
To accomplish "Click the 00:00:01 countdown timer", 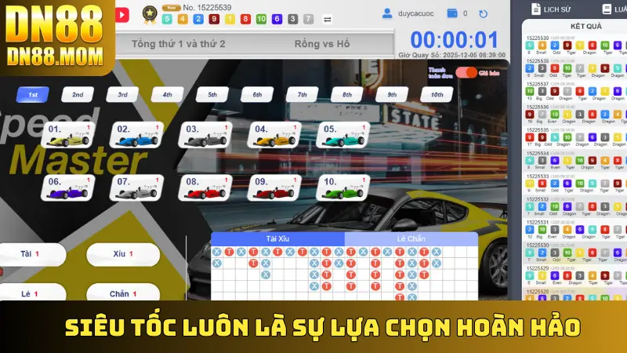I will pos(455,40).
